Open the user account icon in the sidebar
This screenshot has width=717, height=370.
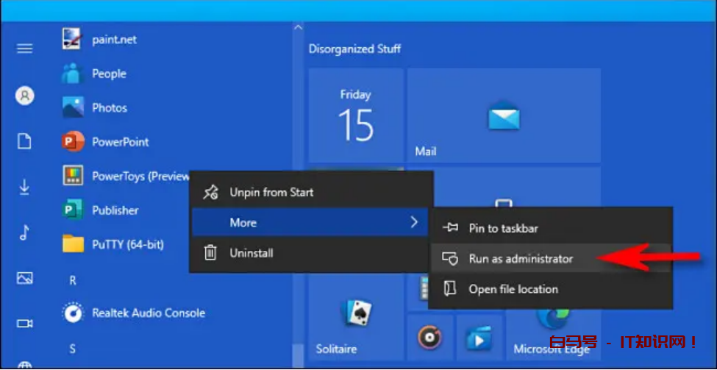tap(25, 96)
